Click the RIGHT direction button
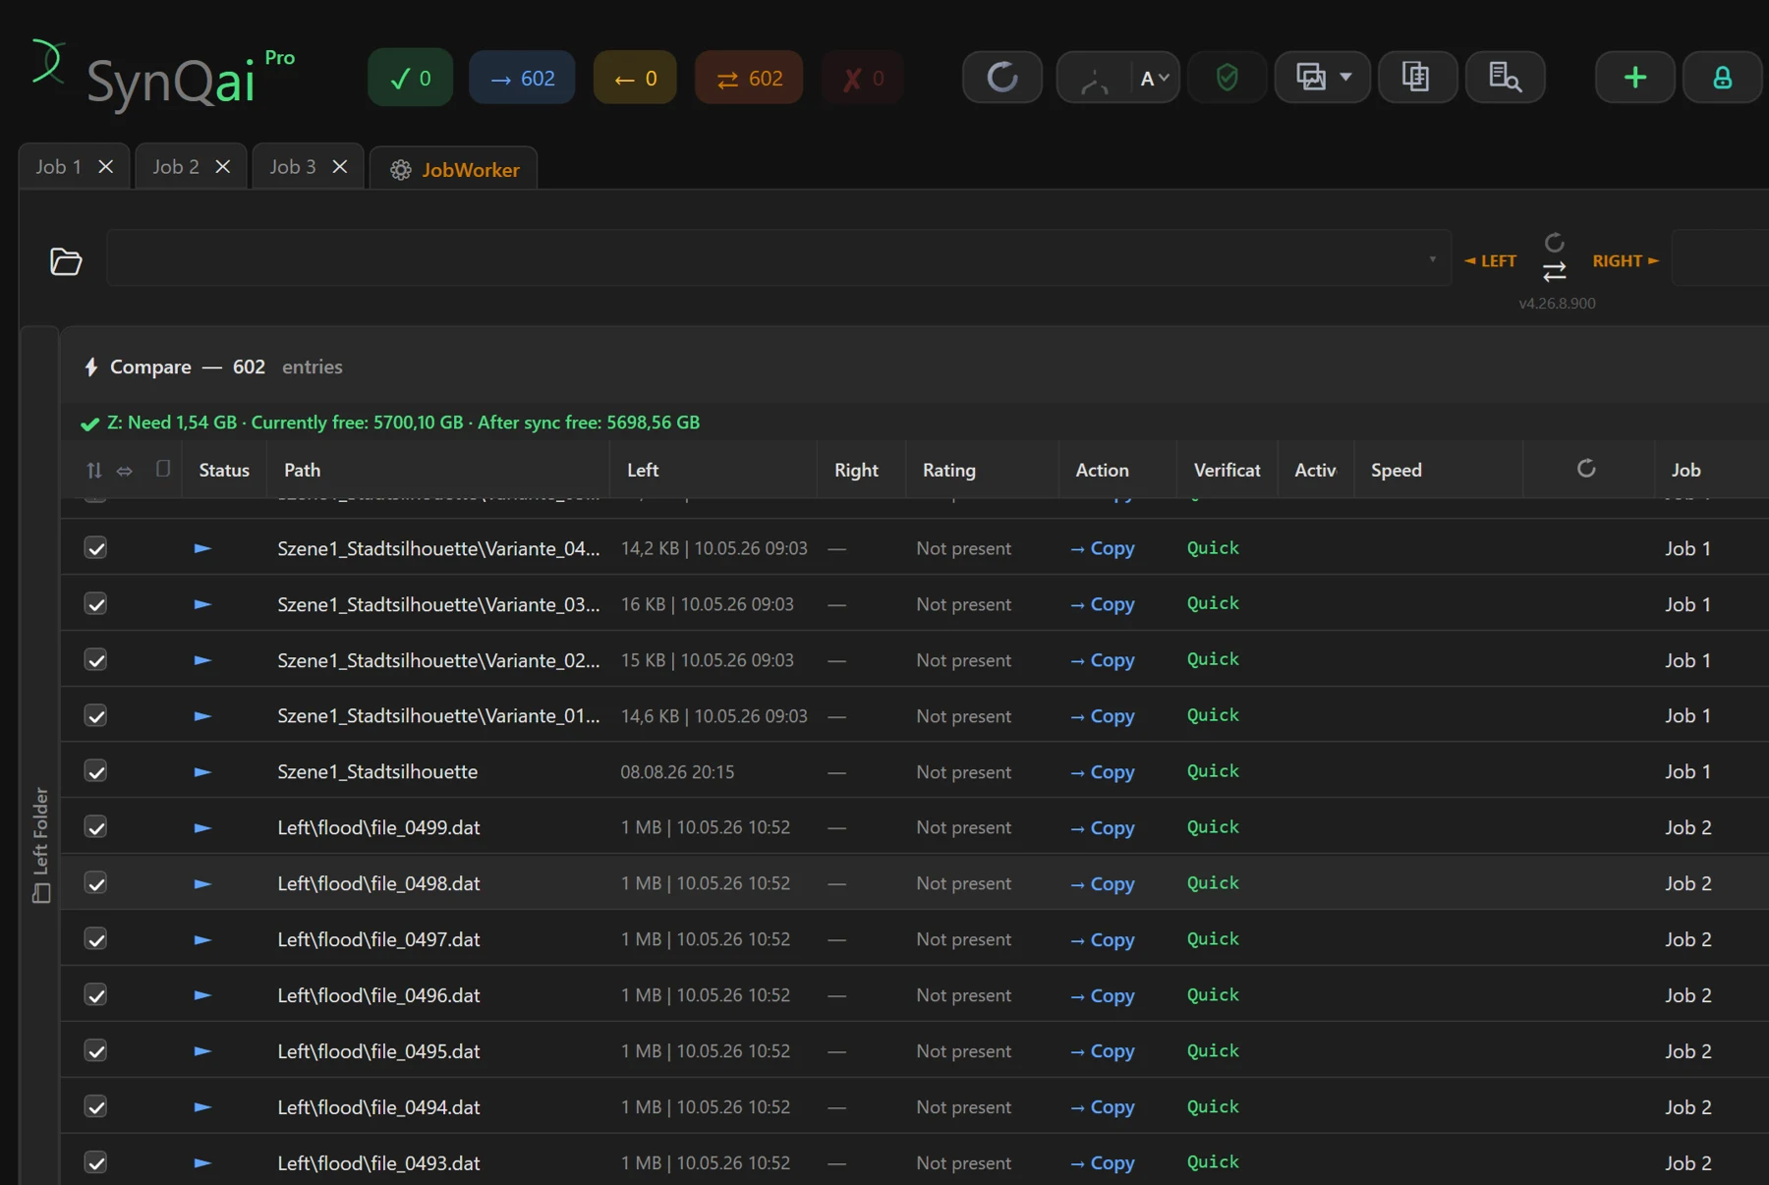The height and width of the screenshot is (1185, 1769). [x=1626, y=260]
